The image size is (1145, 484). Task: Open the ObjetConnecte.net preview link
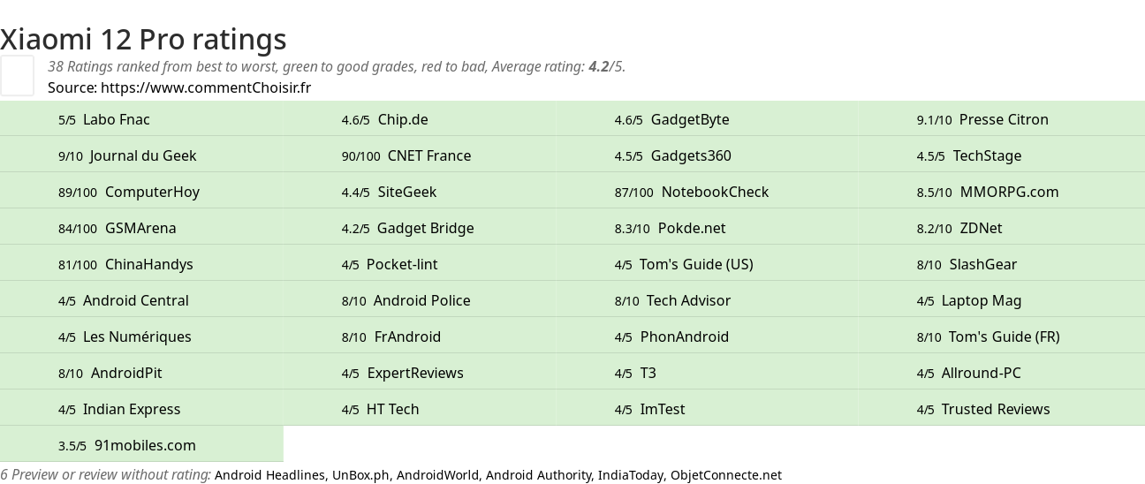click(x=726, y=475)
